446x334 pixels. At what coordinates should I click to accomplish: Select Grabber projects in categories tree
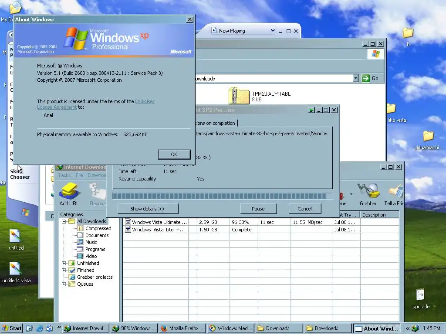click(x=95, y=277)
